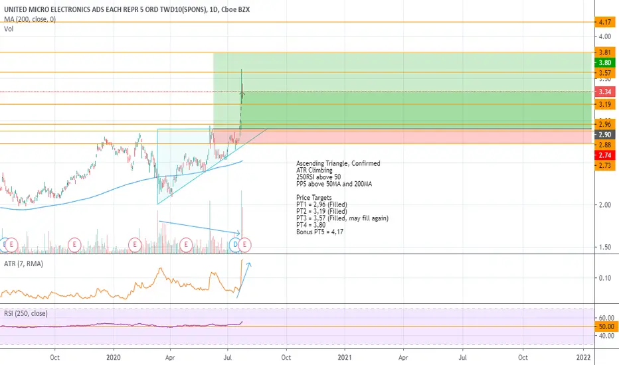
Task: Select the 'PT1 = 2,96 (Filled)' line
Action: (x=321, y=204)
